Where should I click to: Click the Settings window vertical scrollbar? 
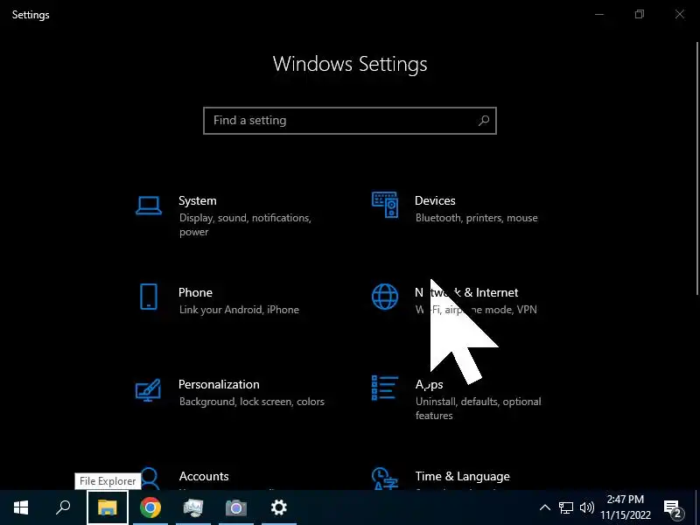point(697,168)
